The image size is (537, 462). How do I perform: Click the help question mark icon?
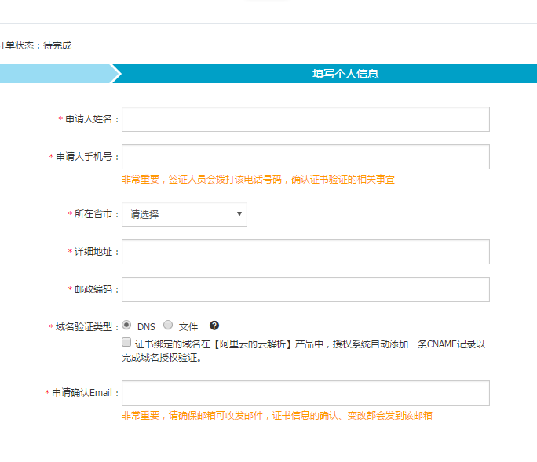click(214, 326)
